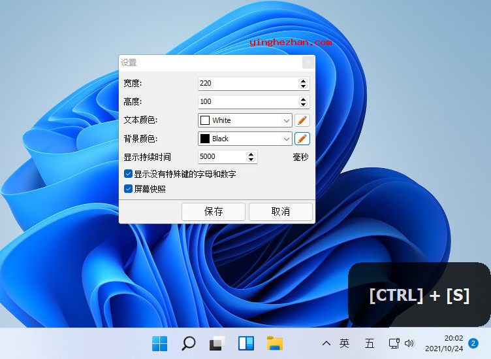The image size is (491, 359).
Task: Uncheck 显示没有特殊键的字母和数字 checkbox
Action: (128, 174)
